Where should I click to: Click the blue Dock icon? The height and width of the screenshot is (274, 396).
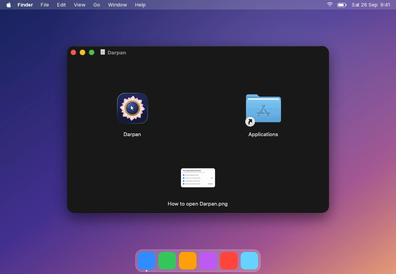pyautogui.click(x=147, y=261)
